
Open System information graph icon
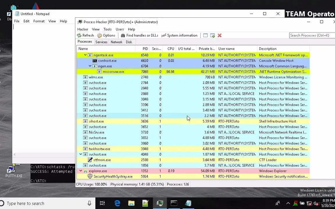[x=164, y=35]
